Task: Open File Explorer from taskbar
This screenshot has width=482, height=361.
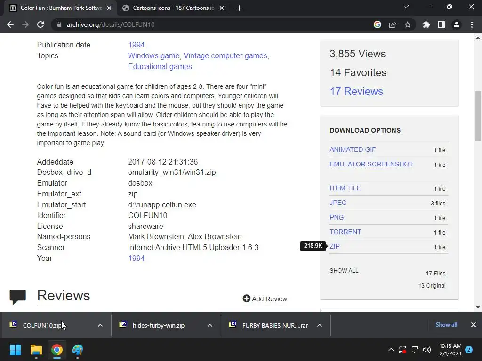Action: (36, 350)
